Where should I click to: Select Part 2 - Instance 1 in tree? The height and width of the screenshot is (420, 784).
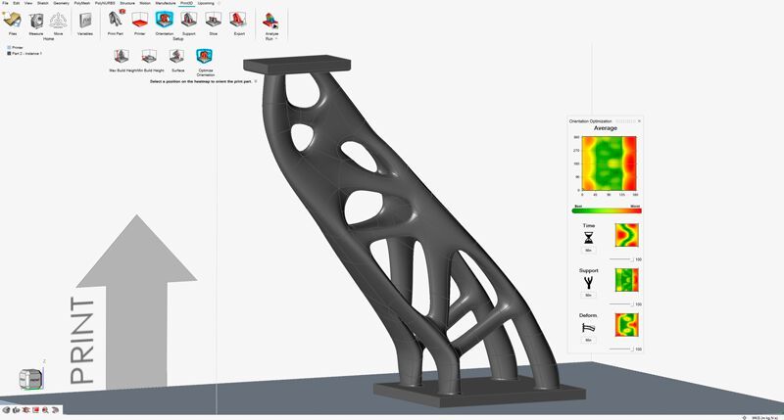click(26, 53)
